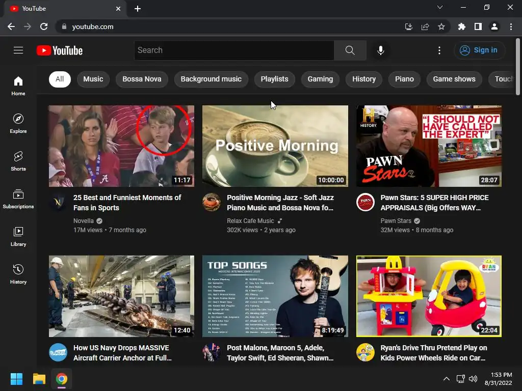Click title 'Ryan's Drive Thru Pretend Play'
This screenshot has width=522, height=391.
434,353
